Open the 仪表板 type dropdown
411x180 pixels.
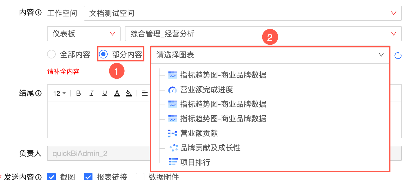click(84, 34)
